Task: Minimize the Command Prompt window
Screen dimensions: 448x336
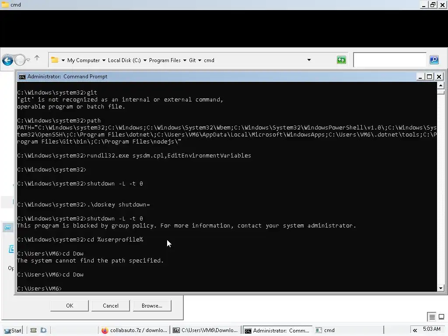Action: 420,77
